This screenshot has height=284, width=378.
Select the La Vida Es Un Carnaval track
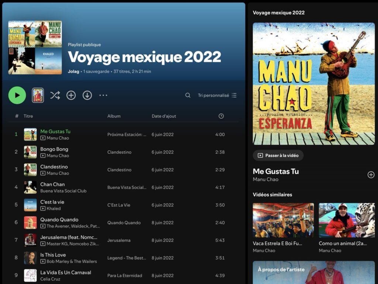(66, 272)
